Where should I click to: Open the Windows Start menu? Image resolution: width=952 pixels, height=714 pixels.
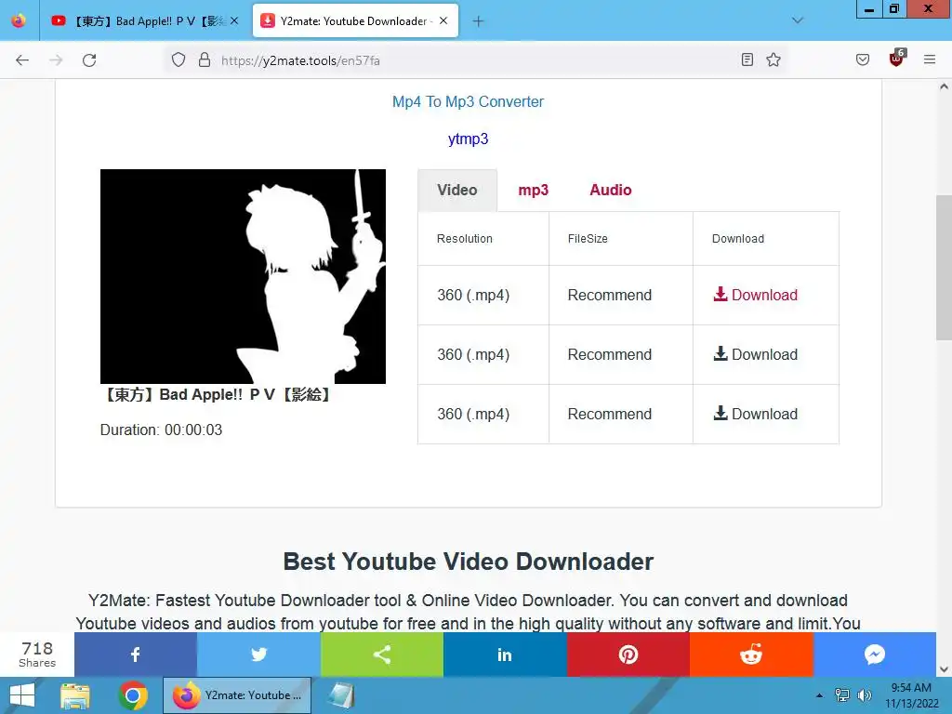22,695
